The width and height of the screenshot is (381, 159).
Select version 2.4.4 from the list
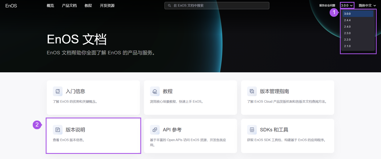347,20
